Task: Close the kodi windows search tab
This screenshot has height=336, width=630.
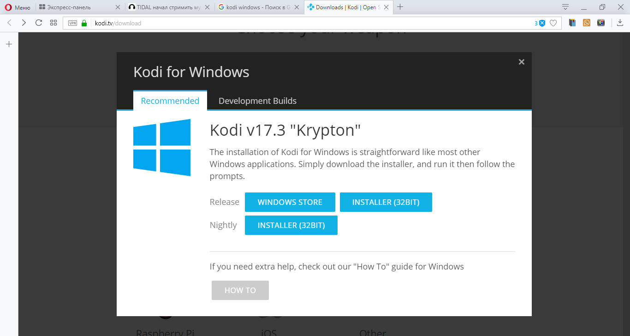Action: [297, 7]
